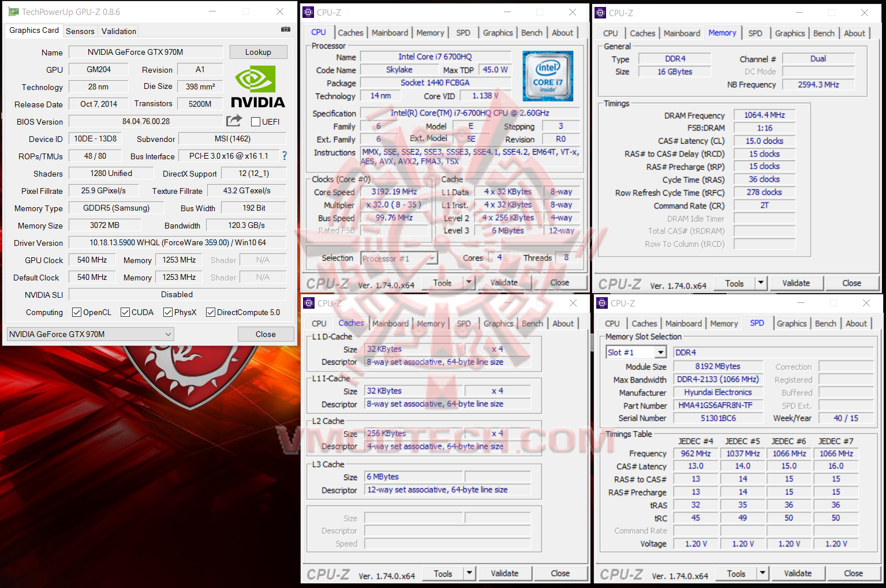The image size is (886, 588).
Task: Click the Core Speed value 3192.19 MHz
Action: [x=394, y=192]
